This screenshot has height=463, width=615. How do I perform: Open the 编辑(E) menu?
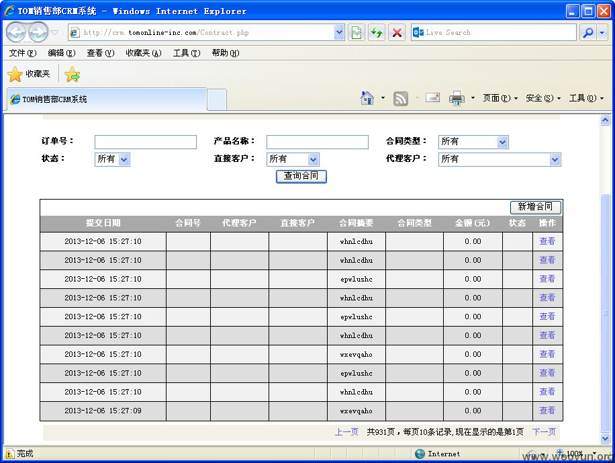point(62,53)
